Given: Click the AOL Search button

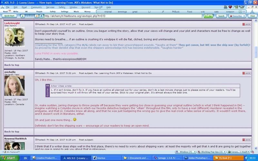Looking at the screenshot, I should (x=221, y=16).
